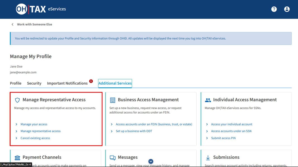
Task: Open Access your individual account link
Action: [232, 124]
